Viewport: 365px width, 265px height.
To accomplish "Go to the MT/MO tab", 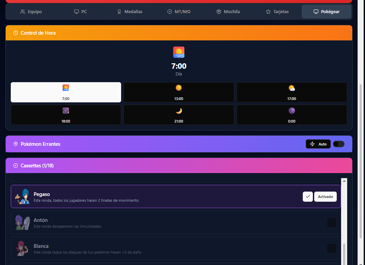I will 179,12.
